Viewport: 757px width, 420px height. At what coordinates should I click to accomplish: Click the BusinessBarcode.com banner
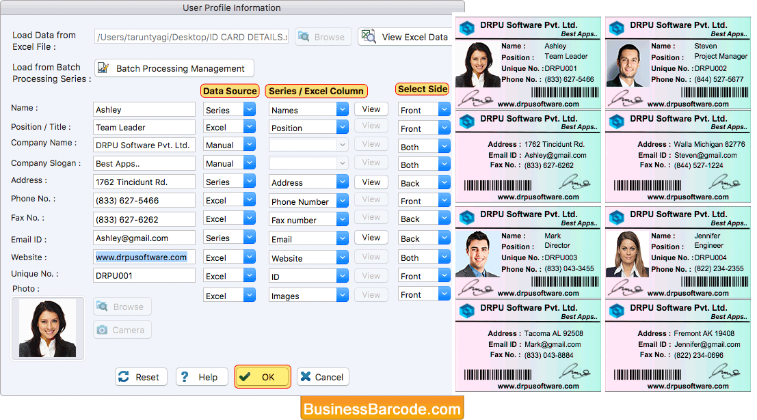pos(382,408)
